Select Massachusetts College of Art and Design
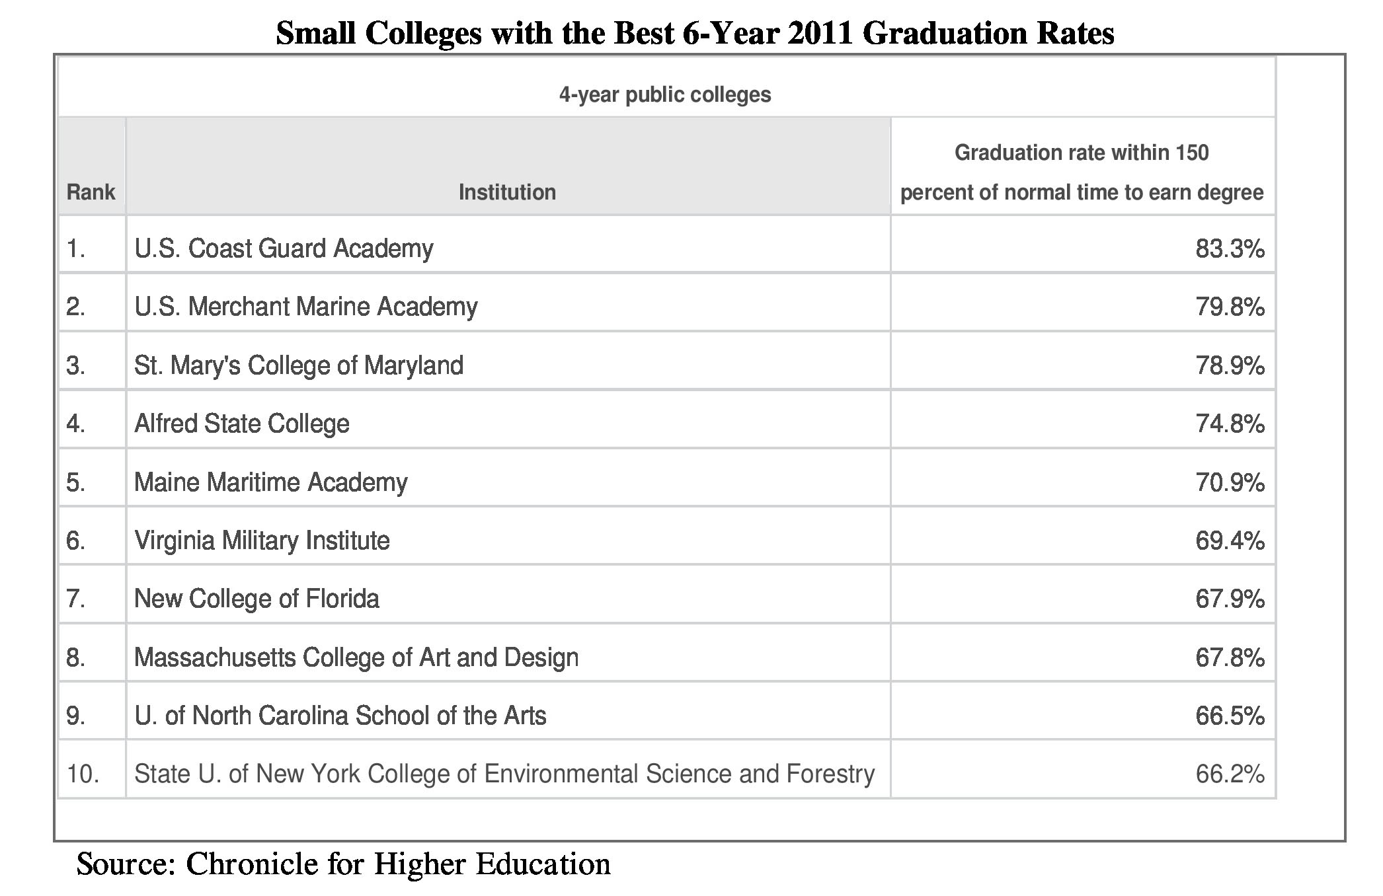This screenshot has height=896, width=1383. 356,657
